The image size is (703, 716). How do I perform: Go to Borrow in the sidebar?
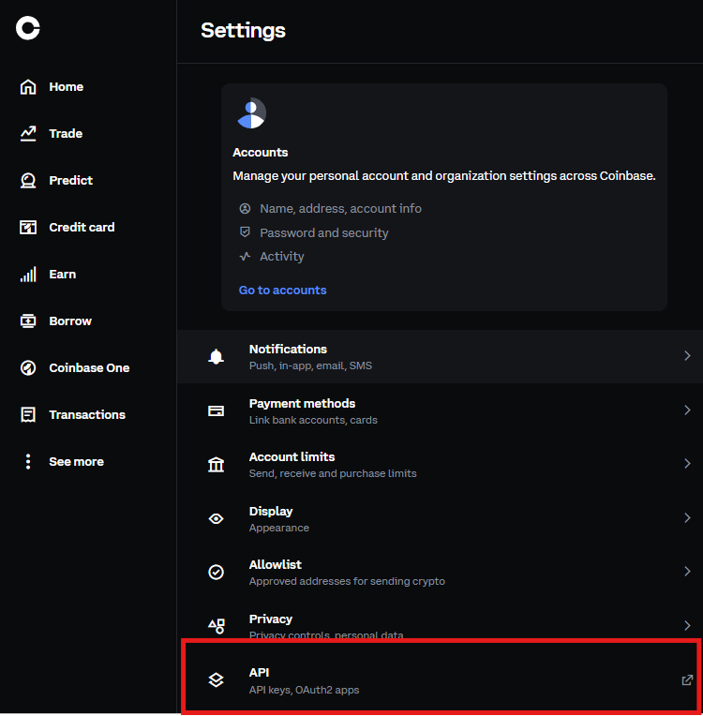(x=70, y=321)
